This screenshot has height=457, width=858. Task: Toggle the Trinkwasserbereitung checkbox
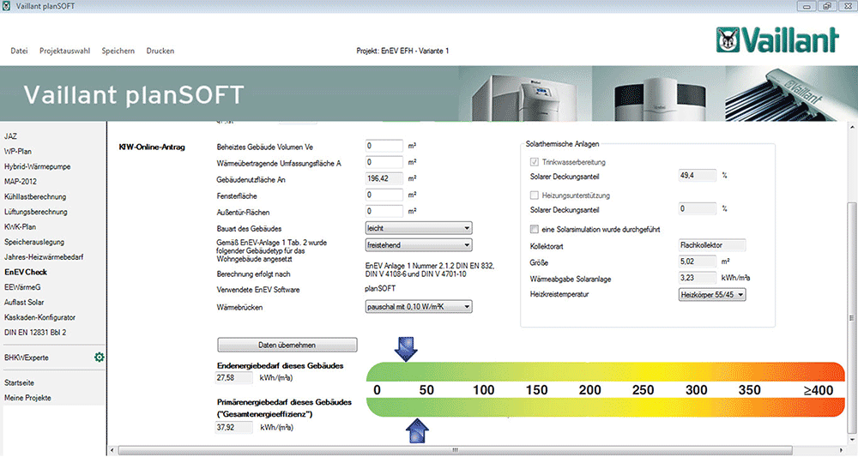(534, 162)
